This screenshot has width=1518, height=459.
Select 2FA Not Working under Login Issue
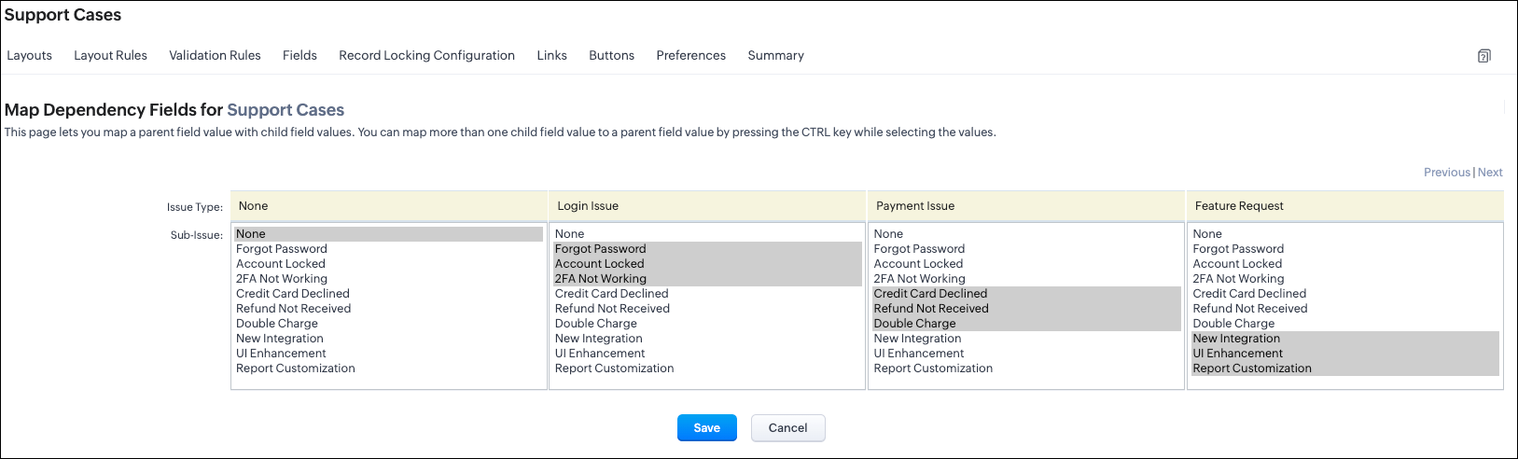pyautogui.click(x=600, y=279)
